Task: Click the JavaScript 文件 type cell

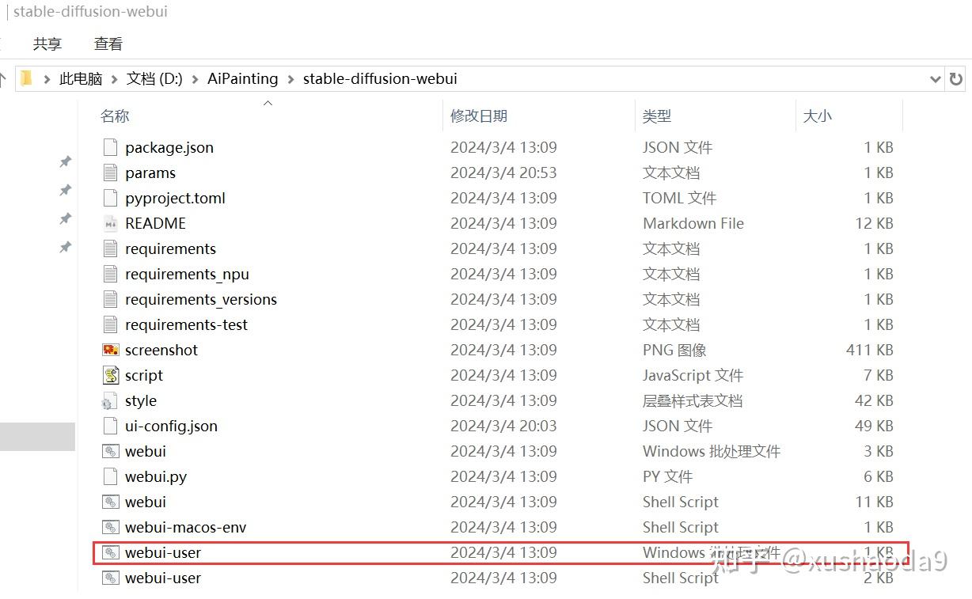Action: 693,375
